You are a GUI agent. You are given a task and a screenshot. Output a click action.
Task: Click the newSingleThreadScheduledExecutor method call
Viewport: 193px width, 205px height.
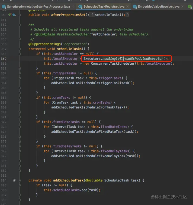point(133,59)
